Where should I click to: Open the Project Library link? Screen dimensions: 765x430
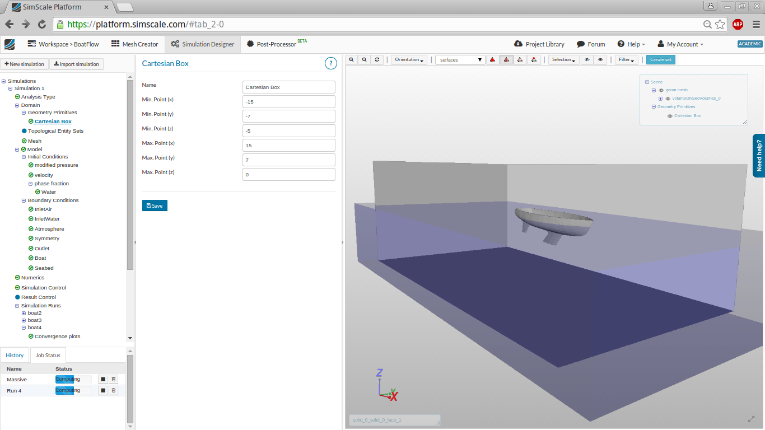pyautogui.click(x=539, y=44)
